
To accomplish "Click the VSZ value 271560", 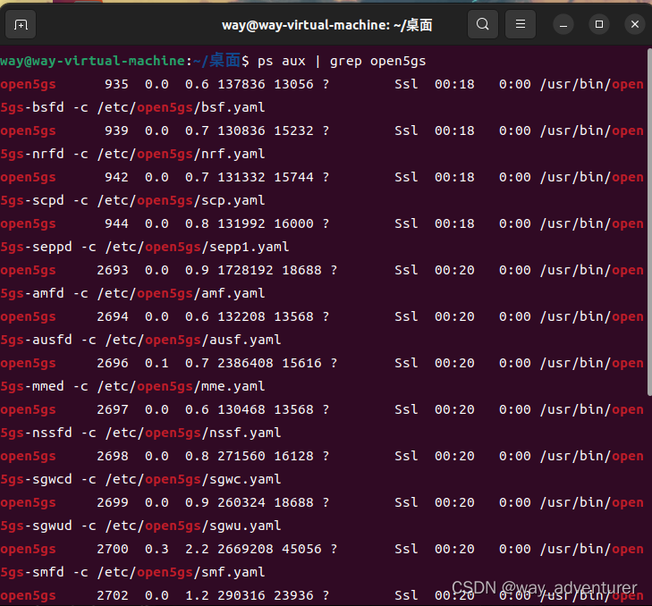I will tap(241, 457).
